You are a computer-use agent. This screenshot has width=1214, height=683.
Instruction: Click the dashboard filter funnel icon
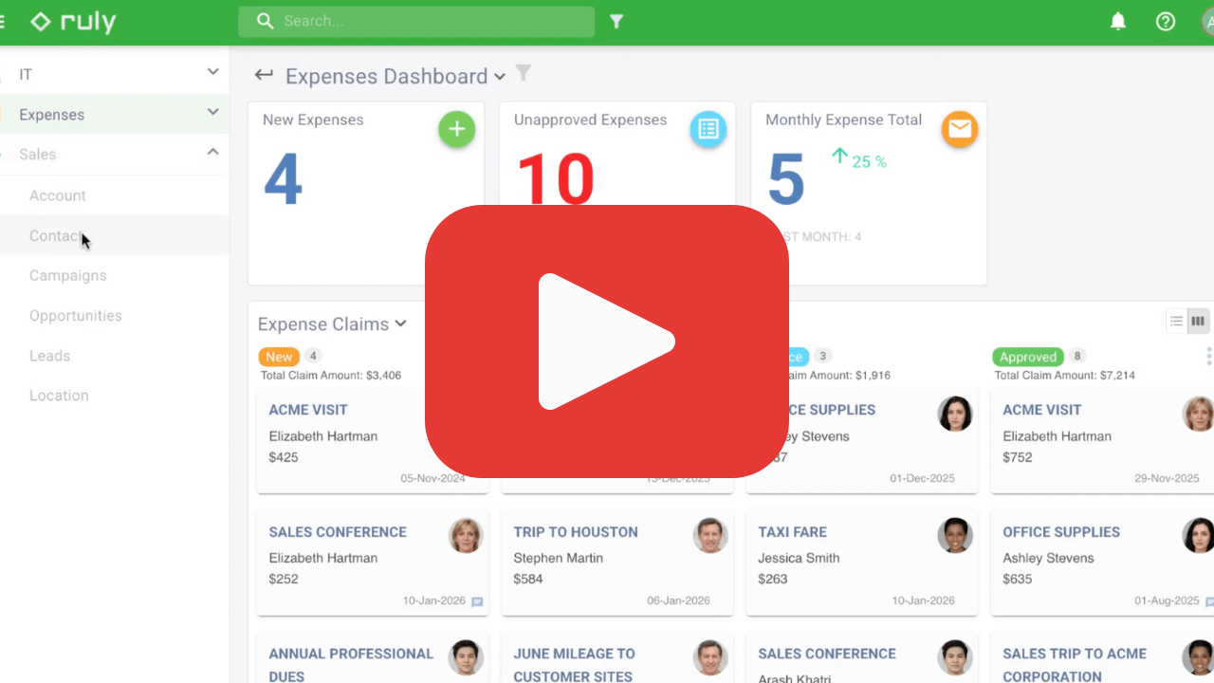pos(524,73)
